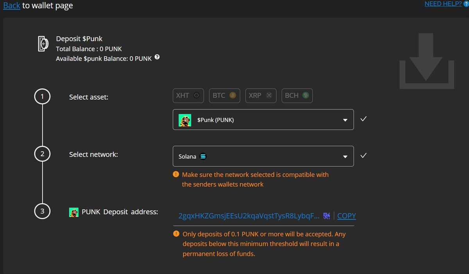Open the NEED HELP? link
469x274 pixels.
click(443, 4)
